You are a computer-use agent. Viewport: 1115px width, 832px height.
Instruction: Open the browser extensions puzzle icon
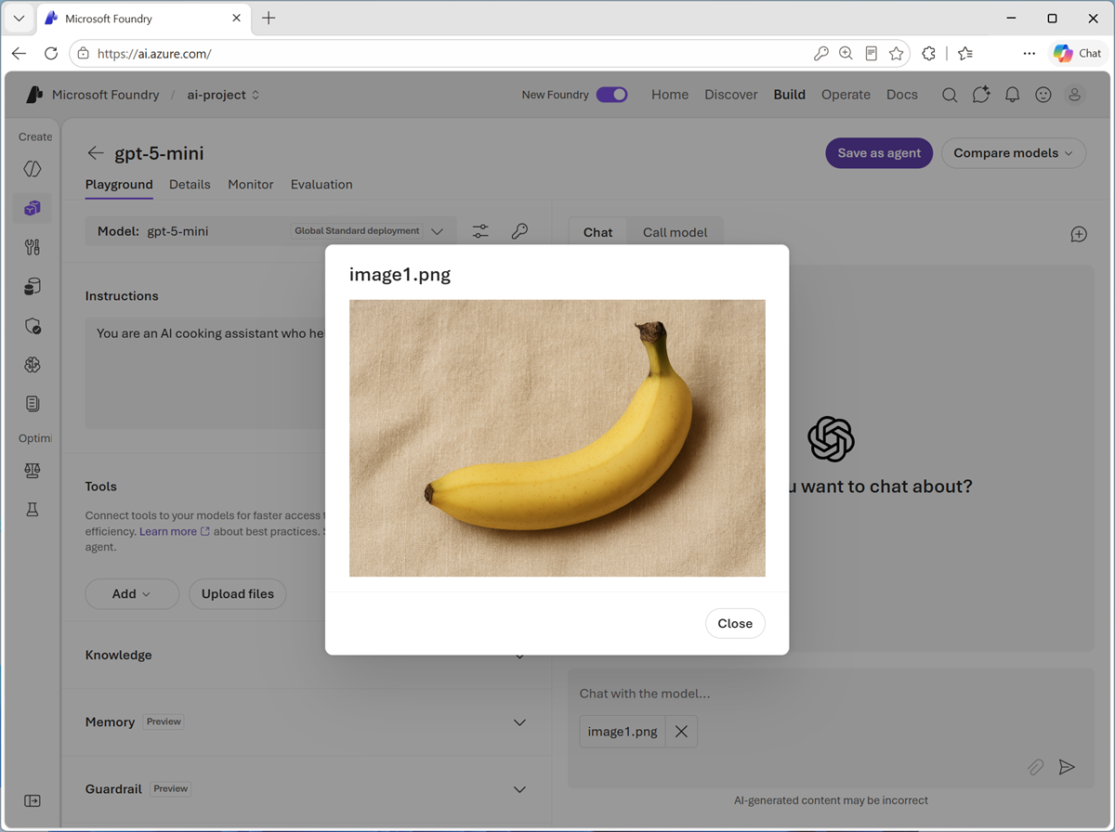[928, 54]
